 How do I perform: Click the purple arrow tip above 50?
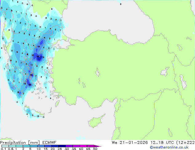coord(97,146)
